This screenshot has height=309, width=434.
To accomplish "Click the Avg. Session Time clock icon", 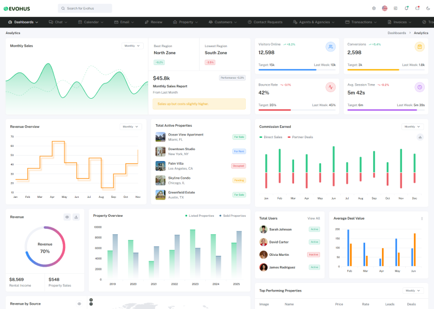I will click(x=419, y=87).
